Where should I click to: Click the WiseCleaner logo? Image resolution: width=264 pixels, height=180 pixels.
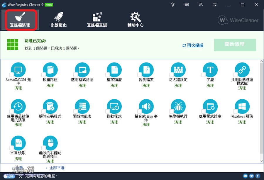pos(238,20)
